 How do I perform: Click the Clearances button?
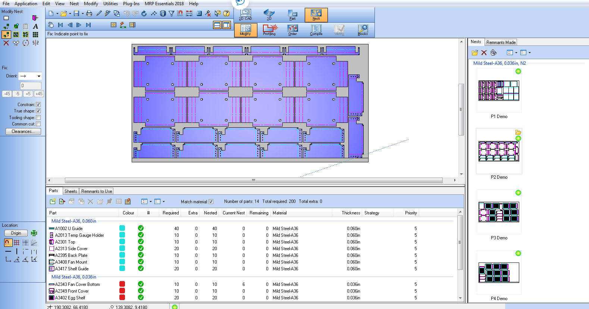(x=23, y=131)
